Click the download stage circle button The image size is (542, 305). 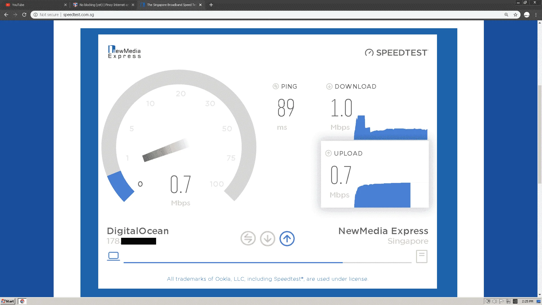pyautogui.click(x=268, y=239)
